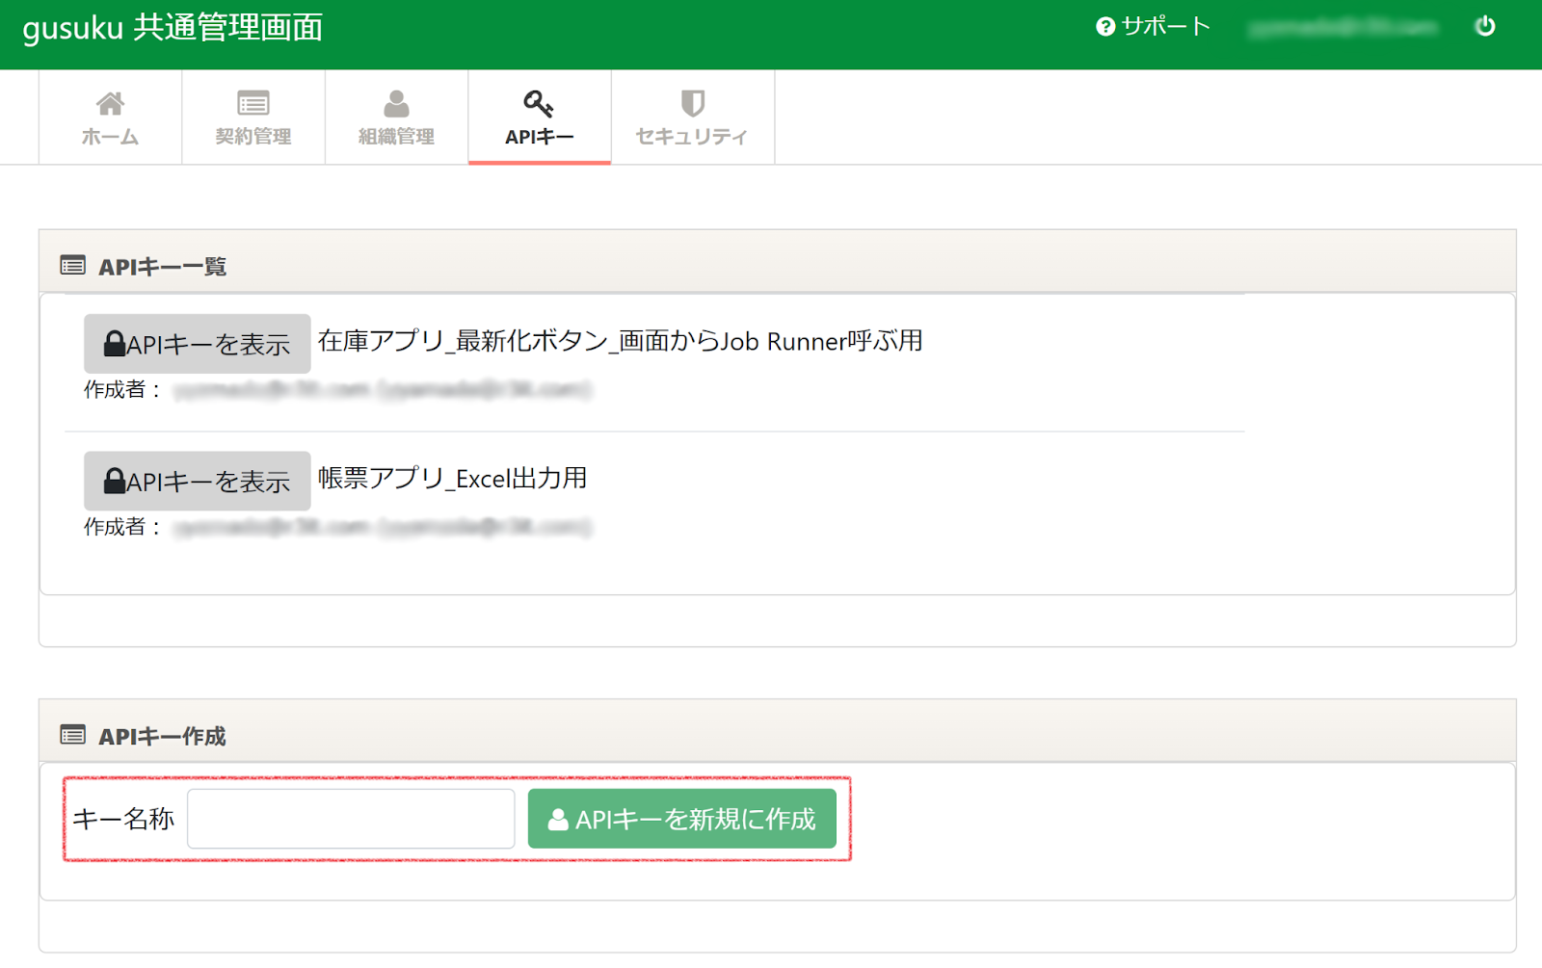This screenshot has height=968, width=1542.
Task: Click the blurred account email in header
Action: (x=1343, y=27)
